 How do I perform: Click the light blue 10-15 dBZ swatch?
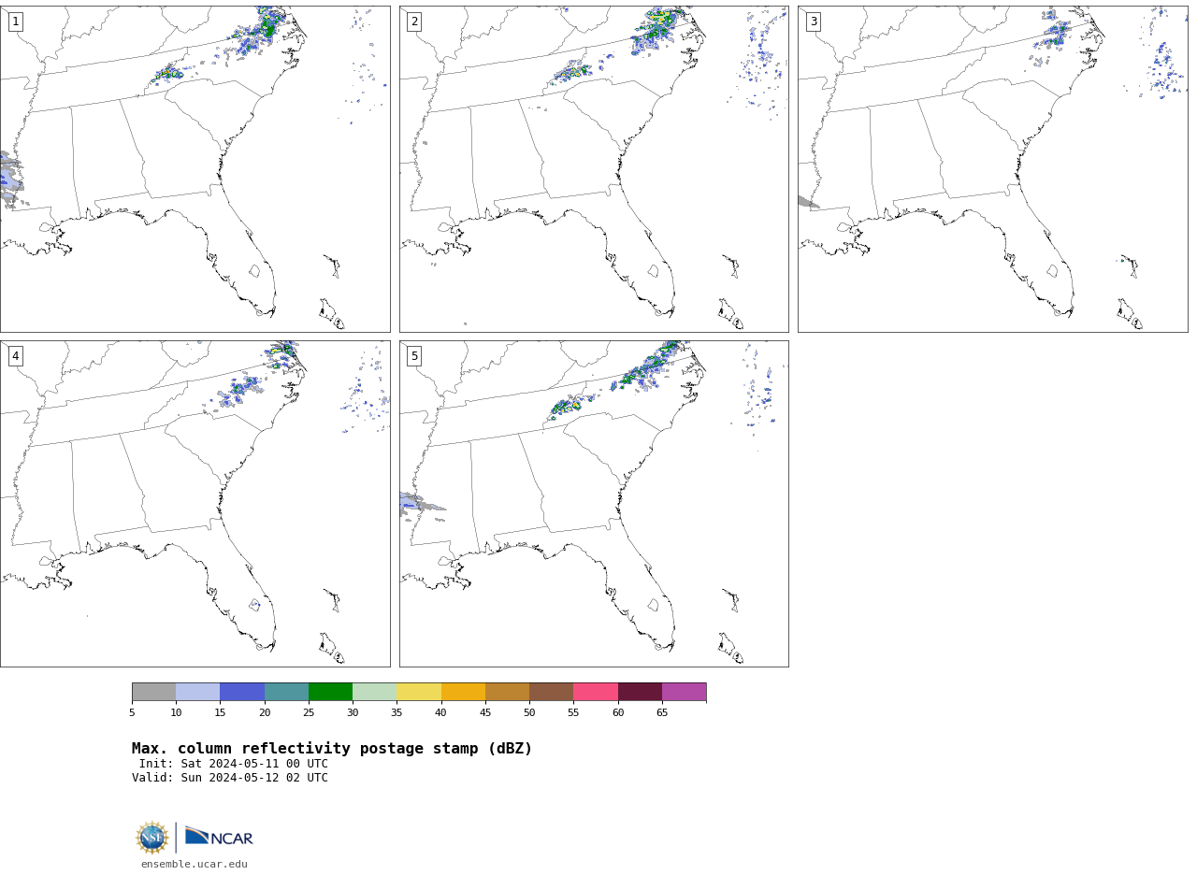point(198,692)
